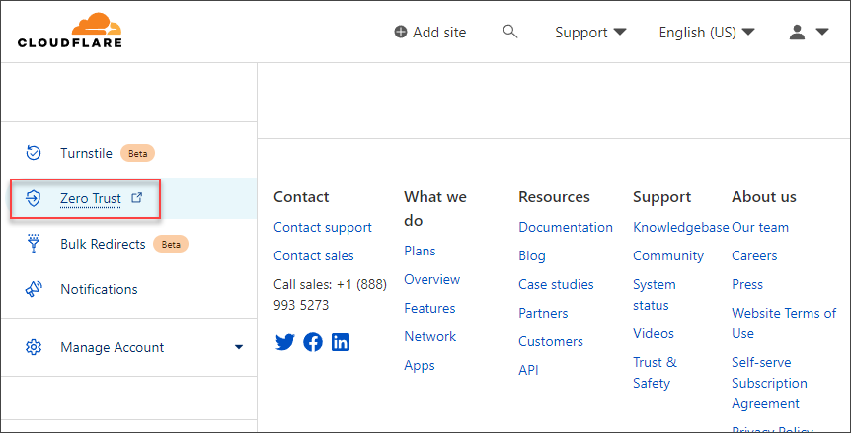Open the Our team link
The image size is (851, 433).
click(x=760, y=227)
